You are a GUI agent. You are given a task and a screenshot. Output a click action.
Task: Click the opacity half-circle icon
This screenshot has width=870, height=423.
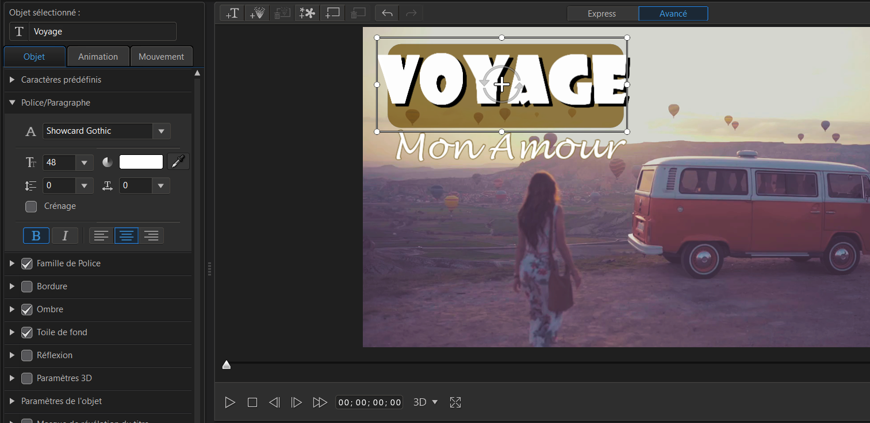tap(108, 162)
